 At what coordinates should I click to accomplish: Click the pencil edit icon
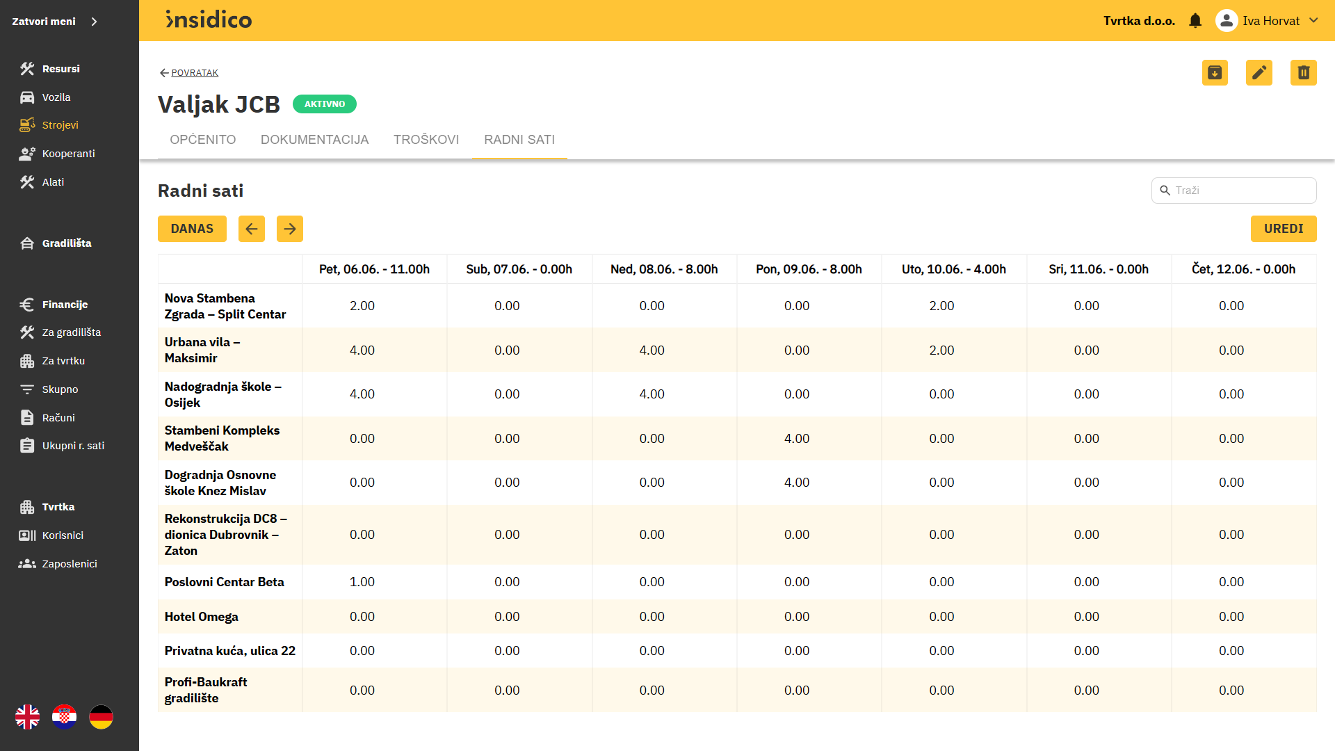(x=1259, y=72)
